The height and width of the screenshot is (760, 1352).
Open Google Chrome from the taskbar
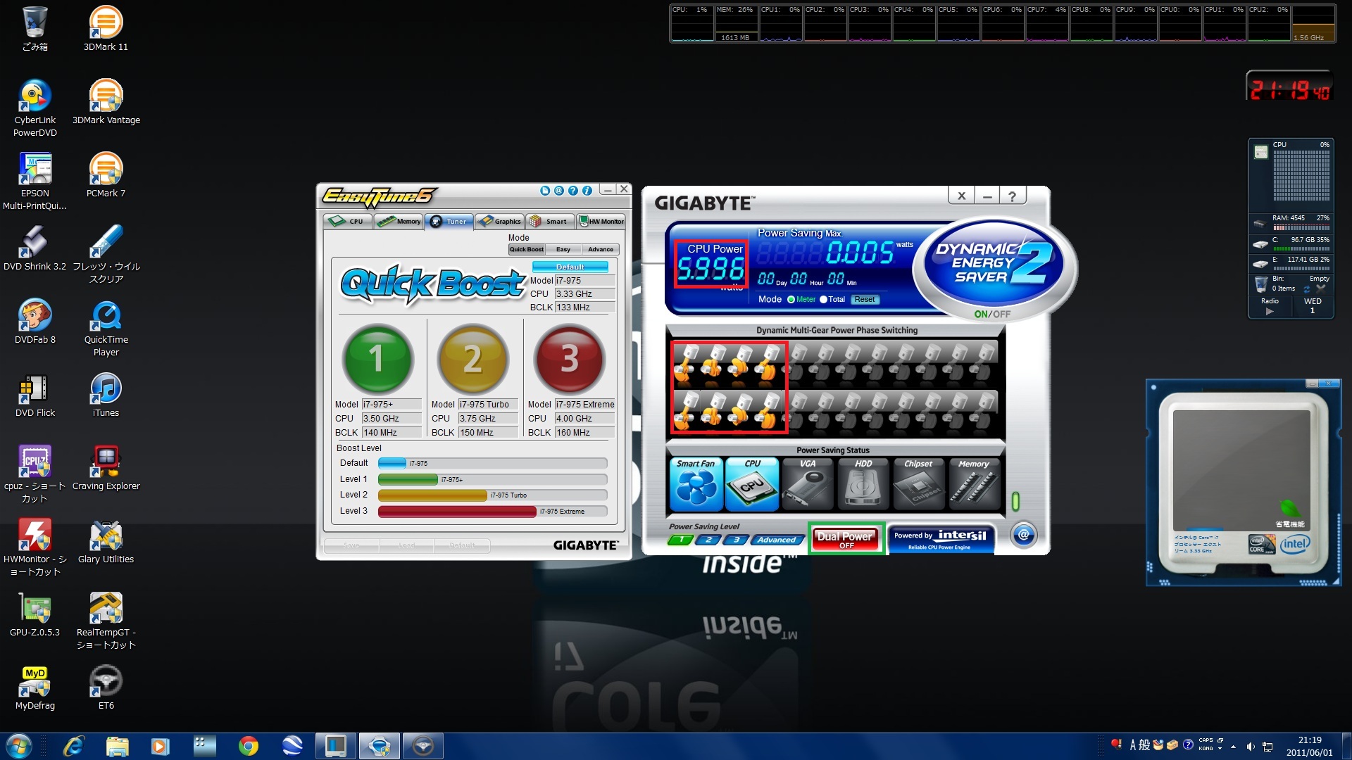pos(248,746)
